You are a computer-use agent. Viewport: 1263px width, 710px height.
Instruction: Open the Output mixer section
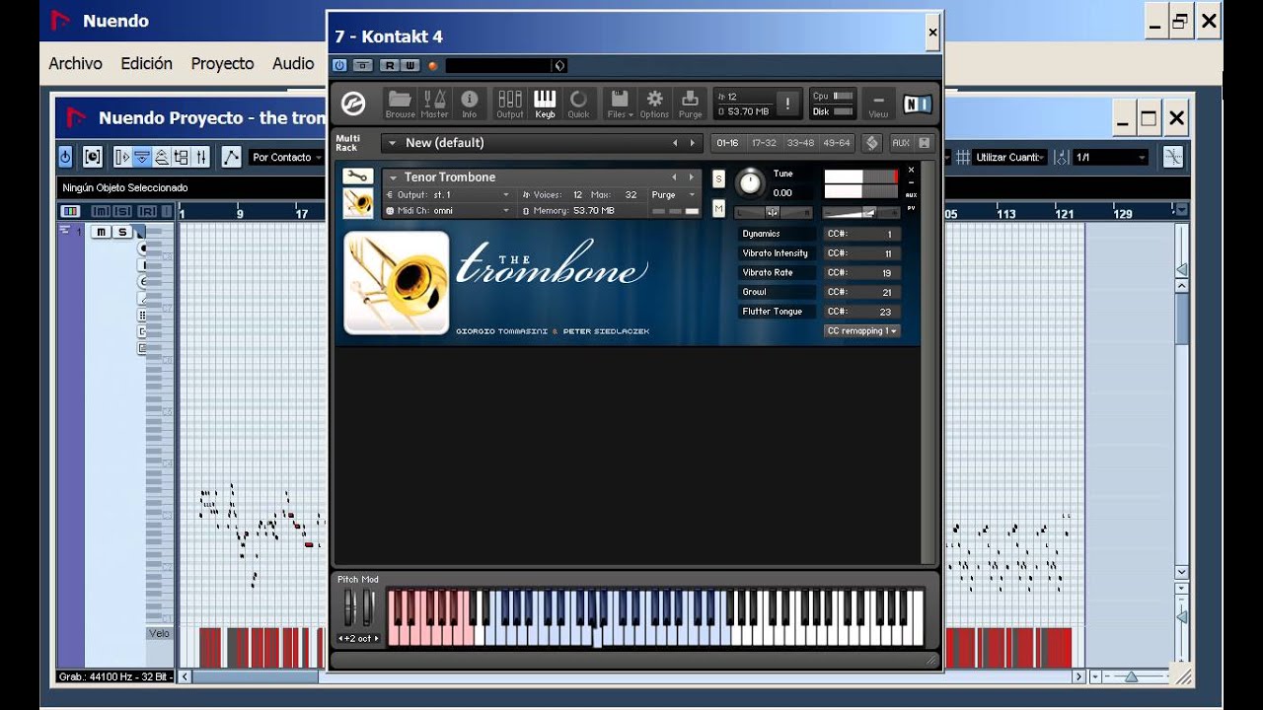[x=509, y=103]
